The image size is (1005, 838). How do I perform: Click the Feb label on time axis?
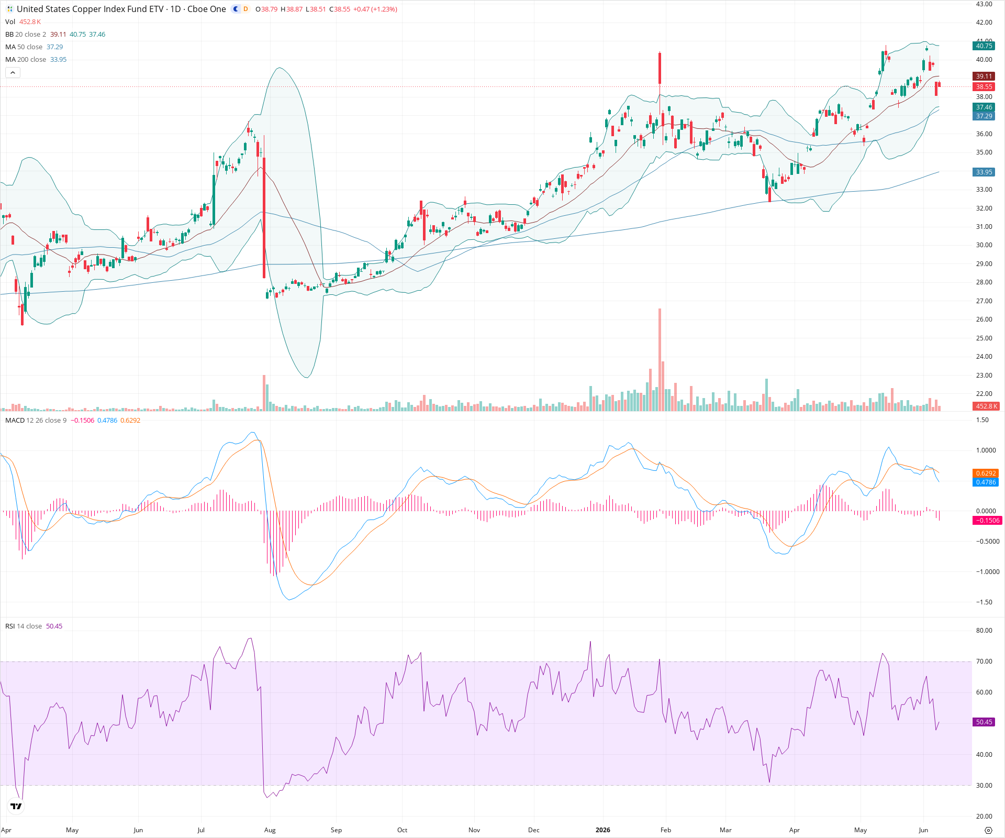point(666,830)
